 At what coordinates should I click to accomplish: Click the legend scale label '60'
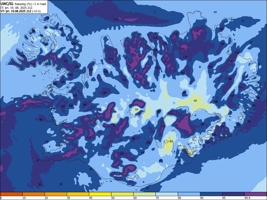pyautogui.click(x=135, y=198)
